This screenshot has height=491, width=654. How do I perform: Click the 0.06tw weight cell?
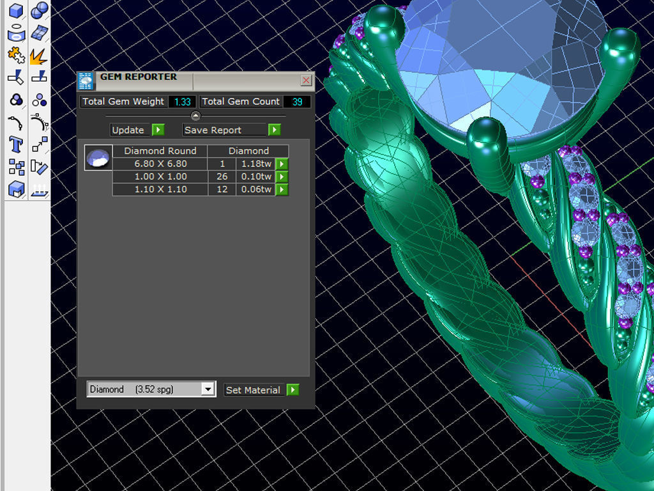coord(256,189)
